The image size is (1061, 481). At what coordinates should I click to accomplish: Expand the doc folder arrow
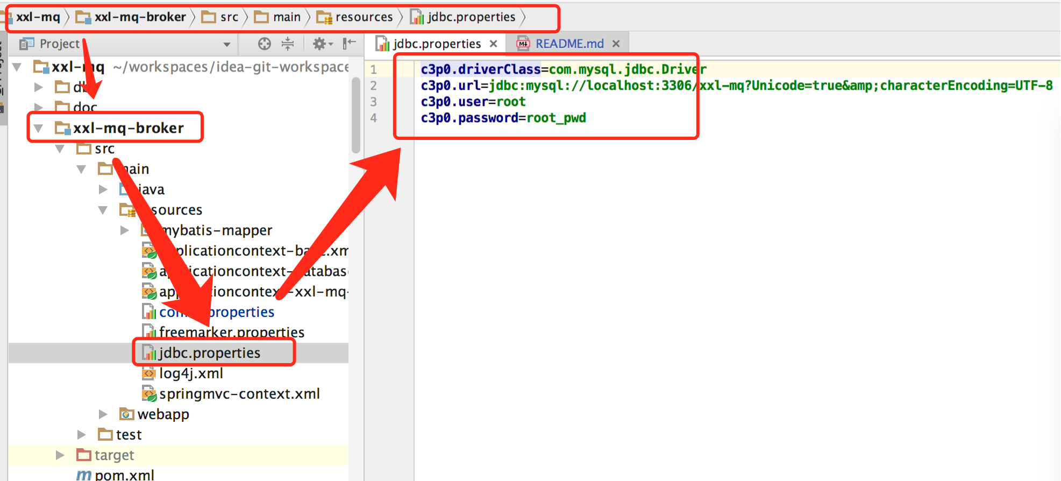click(39, 107)
